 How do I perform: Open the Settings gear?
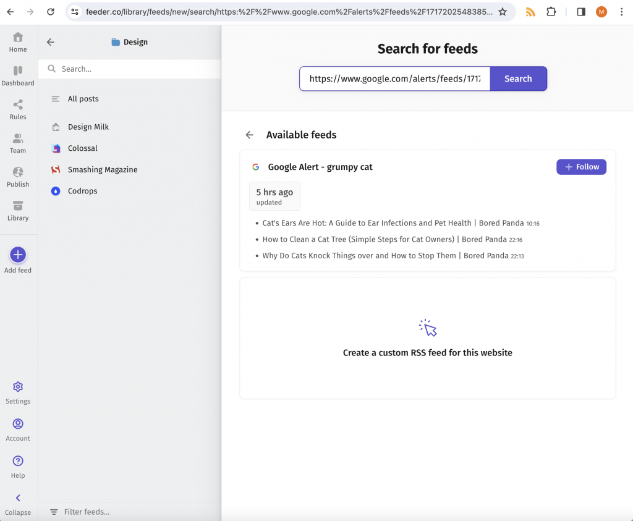pyautogui.click(x=18, y=387)
